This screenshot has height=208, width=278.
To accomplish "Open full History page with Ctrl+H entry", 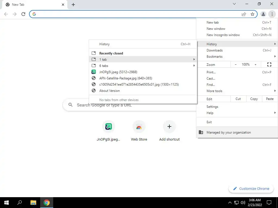I will [143, 44].
